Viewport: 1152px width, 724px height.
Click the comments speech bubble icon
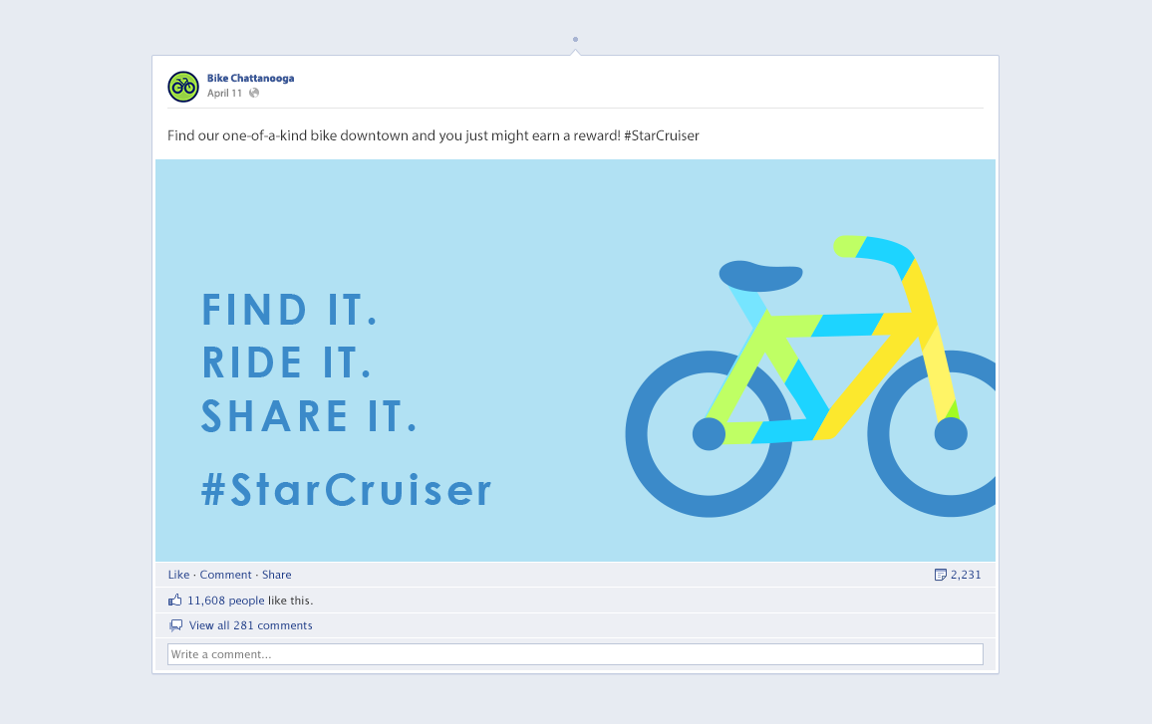coord(175,625)
